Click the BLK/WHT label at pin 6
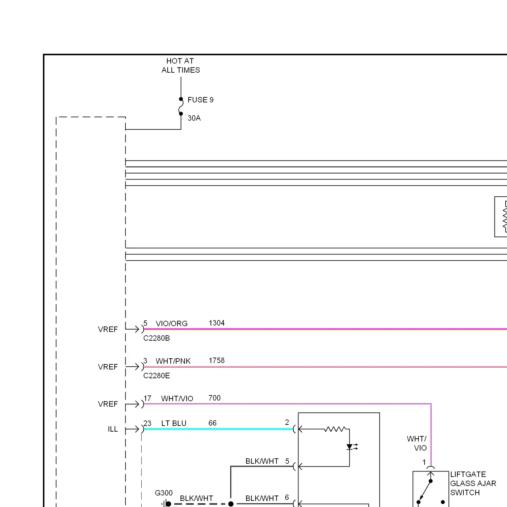This screenshot has width=507, height=507. [x=262, y=498]
